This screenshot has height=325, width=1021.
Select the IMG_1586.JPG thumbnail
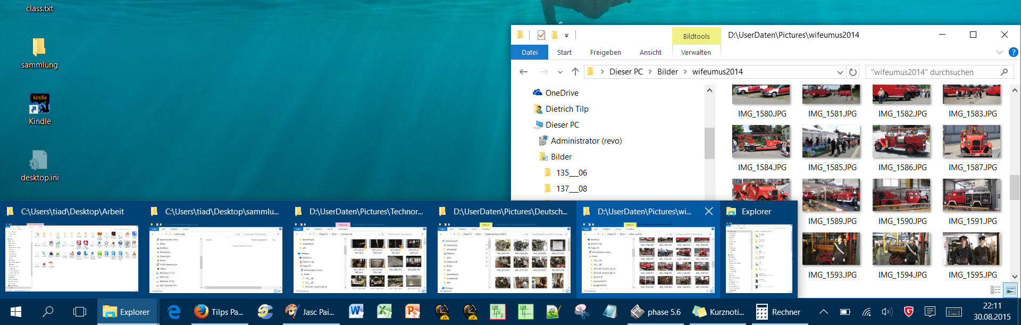click(901, 142)
